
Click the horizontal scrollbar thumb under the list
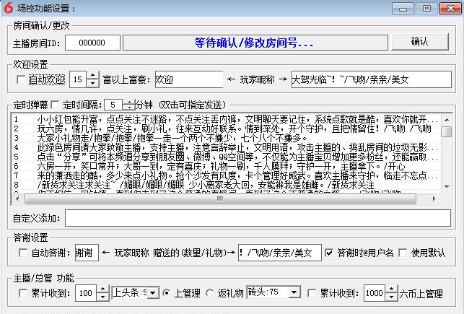pos(220,199)
